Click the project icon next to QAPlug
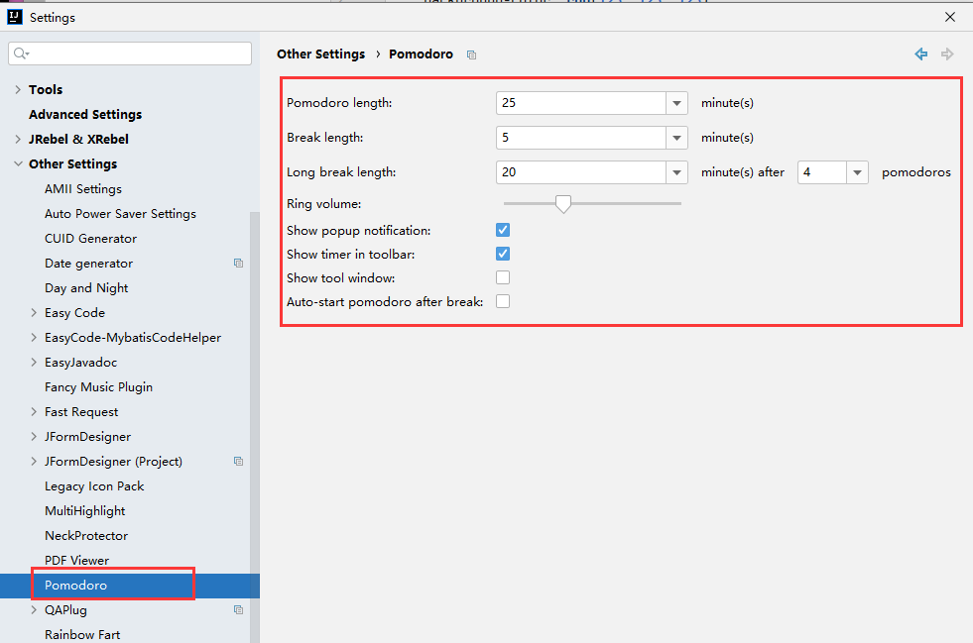The width and height of the screenshot is (973, 643). 238,609
